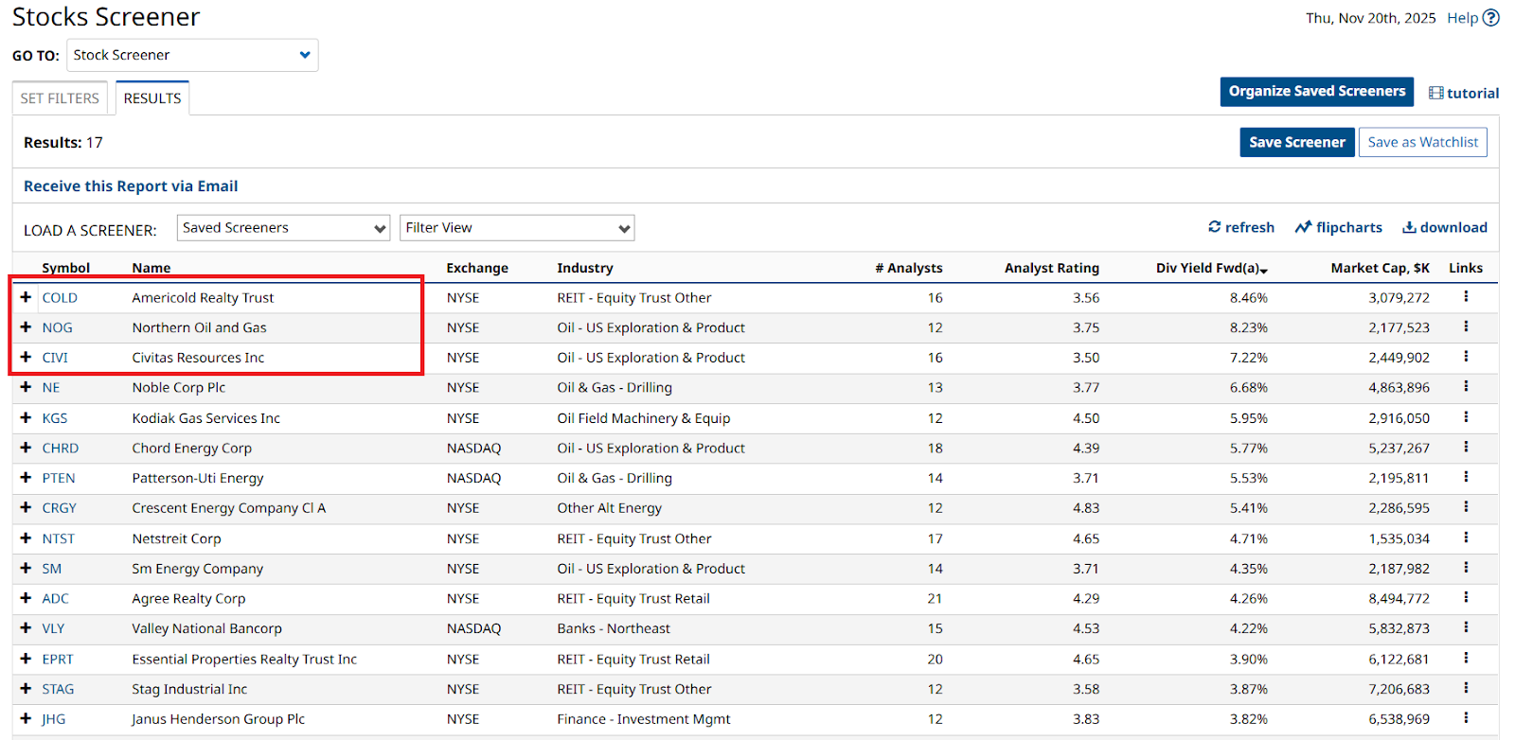
Task: Click the Organize Saved Screeners button
Action: [x=1316, y=92]
